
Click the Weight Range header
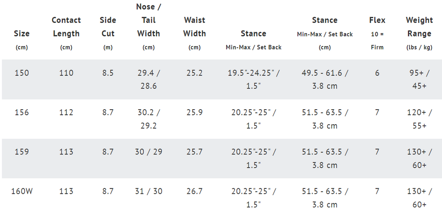[x=420, y=34]
